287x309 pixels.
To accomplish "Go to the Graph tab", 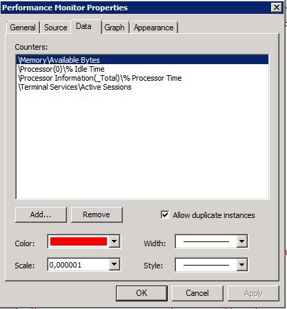I will pyautogui.click(x=115, y=28).
